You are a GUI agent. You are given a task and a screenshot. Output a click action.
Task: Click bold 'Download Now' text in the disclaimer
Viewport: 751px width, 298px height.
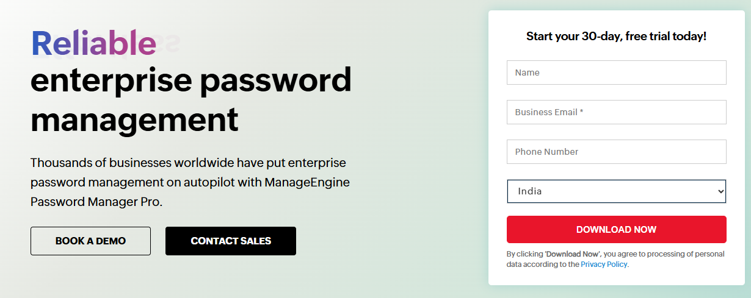tap(573, 254)
